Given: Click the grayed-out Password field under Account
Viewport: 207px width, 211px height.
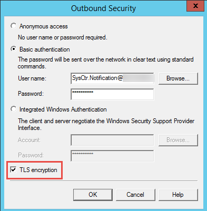Looking at the screenshot, I should point(112,156).
